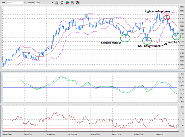Click the Code input field containing KGD.ASX

pyautogui.click(x=14, y=2)
